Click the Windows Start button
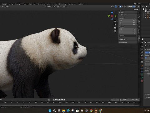 tap(50, 110)
